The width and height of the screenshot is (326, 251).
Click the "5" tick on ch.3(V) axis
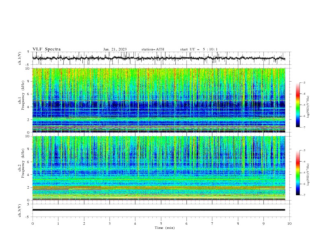tap(28, 204)
